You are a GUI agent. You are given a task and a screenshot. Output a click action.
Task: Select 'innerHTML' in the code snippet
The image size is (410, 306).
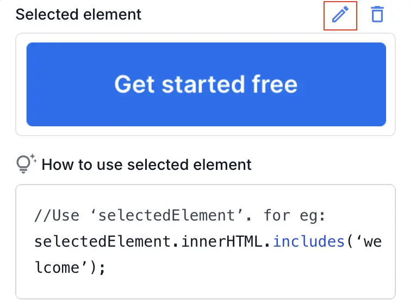tap(237, 241)
